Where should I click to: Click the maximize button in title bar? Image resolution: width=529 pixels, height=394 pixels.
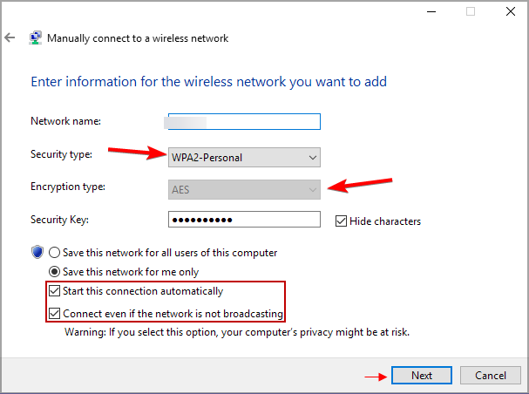[471, 12]
